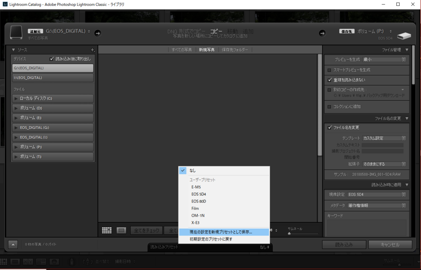The height and width of the screenshot is (270, 421).
Task: Enable スマートプレビューを生成 checkbox
Action: point(329,70)
